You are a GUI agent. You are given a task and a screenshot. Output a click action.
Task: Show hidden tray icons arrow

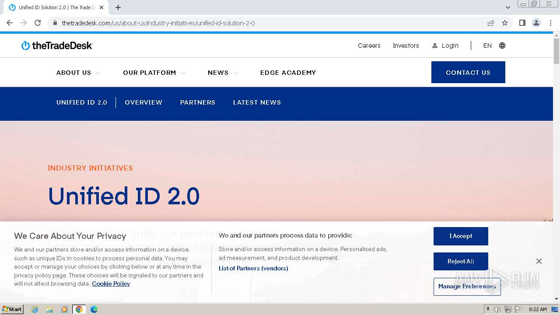pos(488,309)
